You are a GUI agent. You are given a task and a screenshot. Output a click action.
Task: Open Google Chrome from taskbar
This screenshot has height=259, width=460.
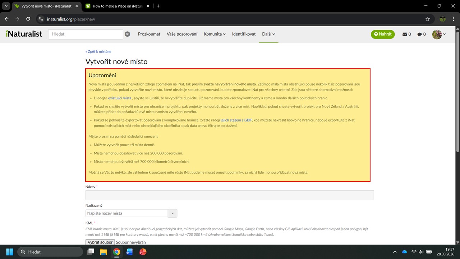pyautogui.click(x=116, y=252)
